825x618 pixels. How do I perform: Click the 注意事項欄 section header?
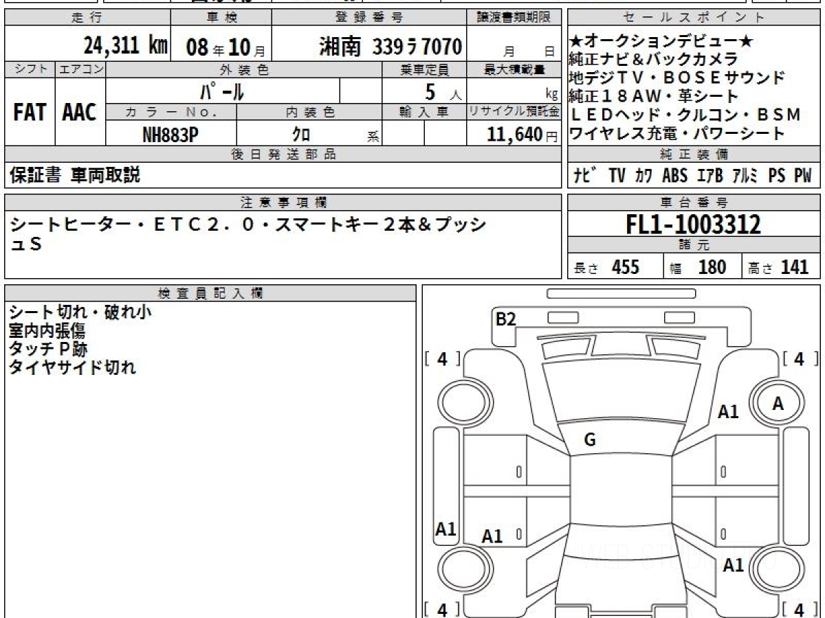tap(283, 203)
